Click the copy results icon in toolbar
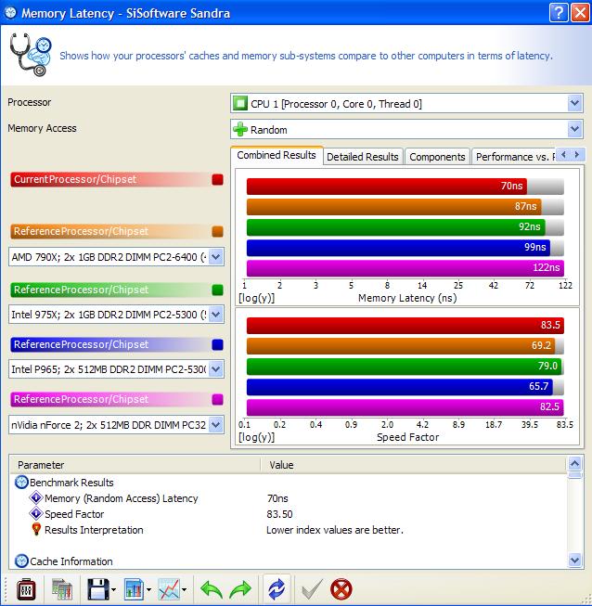 pos(62,590)
